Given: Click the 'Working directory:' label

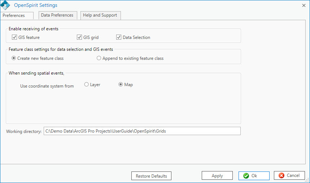Looking at the screenshot, I should pyautogui.click(x=24, y=131).
